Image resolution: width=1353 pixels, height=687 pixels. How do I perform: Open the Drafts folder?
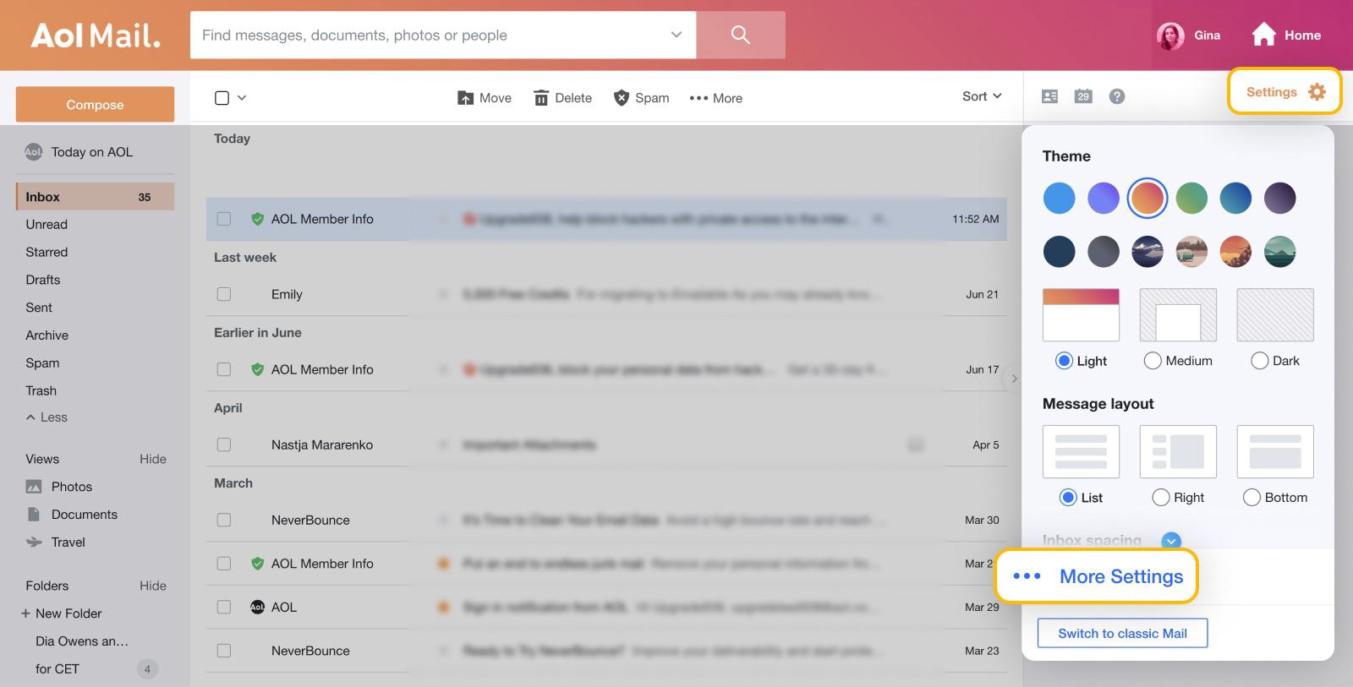pos(43,280)
